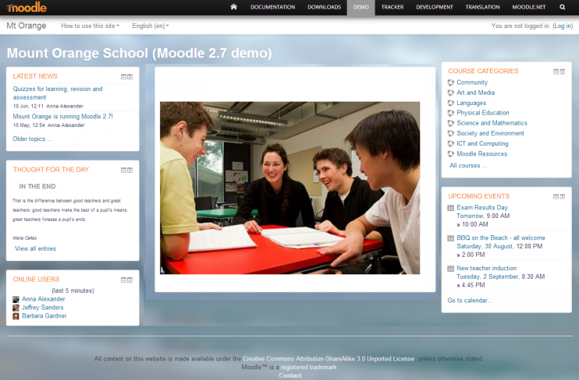Image resolution: width=579 pixels, height=380 pixels.
Task: Hide the Thought for the Day block
Action: (x=124, y=170)
